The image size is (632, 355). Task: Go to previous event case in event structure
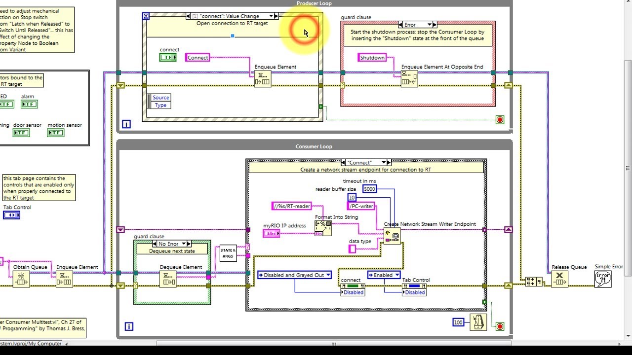click(188, 16)
